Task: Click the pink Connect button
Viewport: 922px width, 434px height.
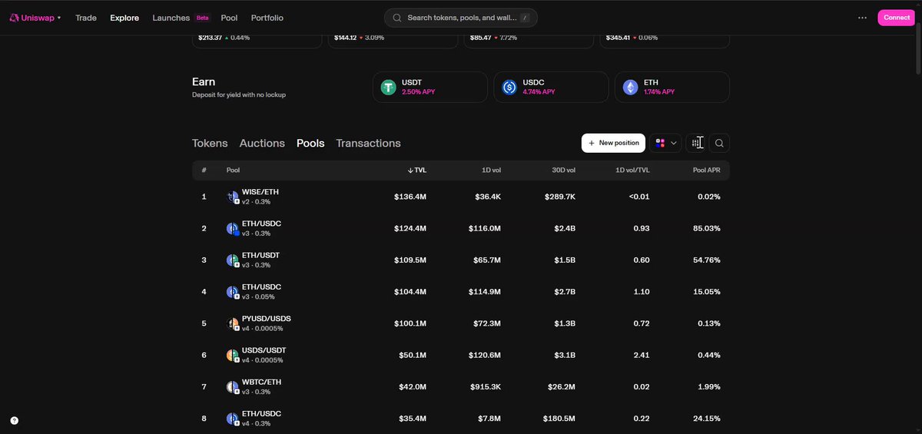Action: click(x=897, y=18)
